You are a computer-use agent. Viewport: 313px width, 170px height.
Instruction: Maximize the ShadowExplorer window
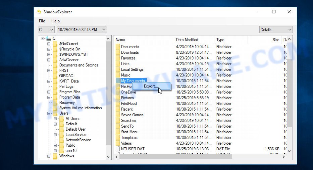[x=274, y=12]
